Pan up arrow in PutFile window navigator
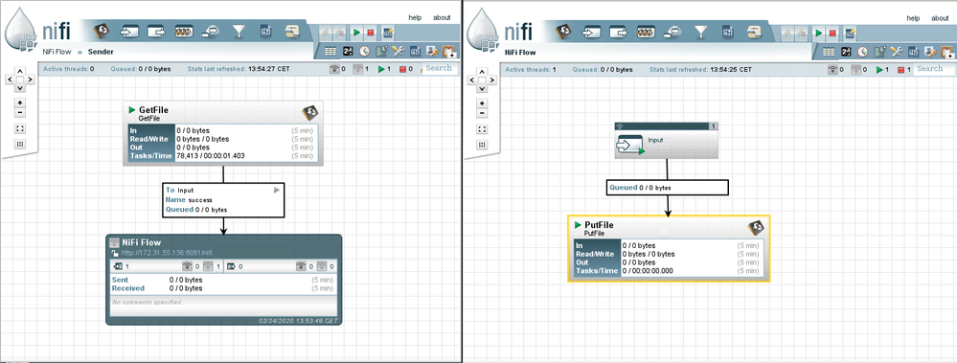Screen dimensions: 957x363 pos(482,71)
